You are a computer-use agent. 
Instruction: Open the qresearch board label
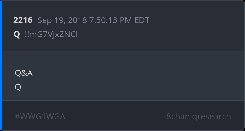click(x=212, y=116)
